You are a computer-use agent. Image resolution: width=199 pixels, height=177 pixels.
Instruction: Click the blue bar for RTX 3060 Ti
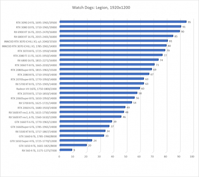tap(107, 64)
